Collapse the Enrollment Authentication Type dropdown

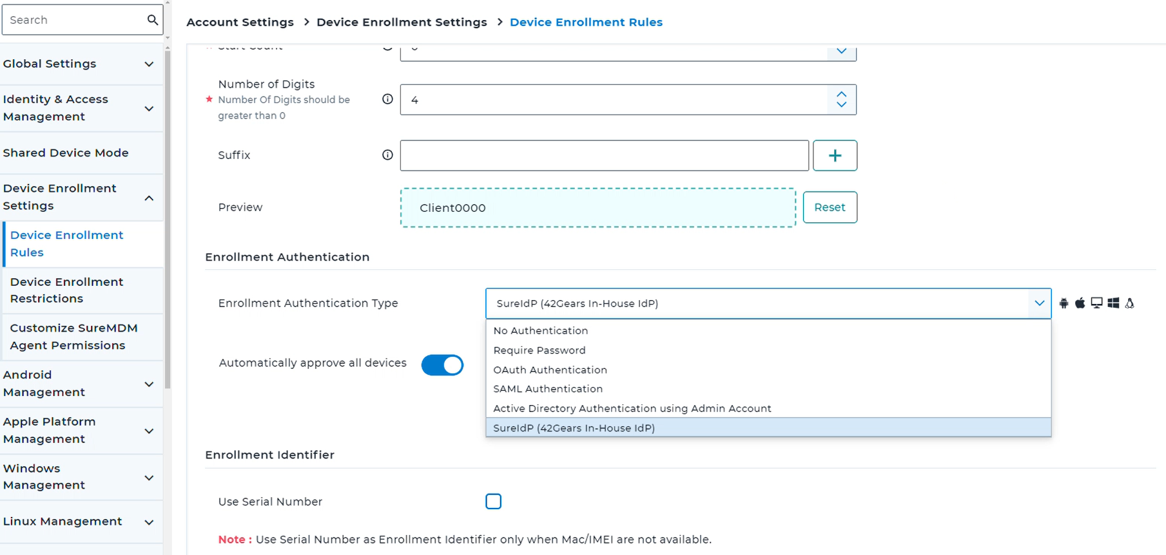[1038, 303]
